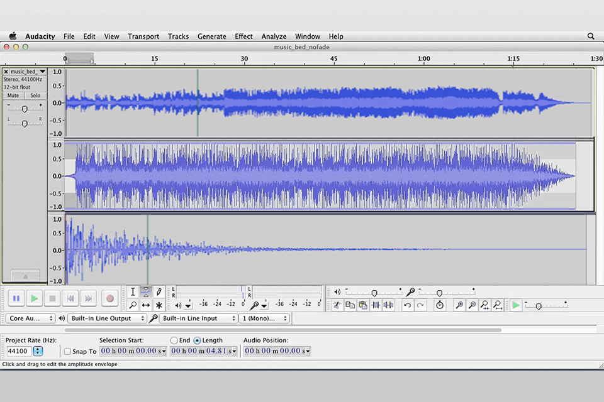
Task: Mute the music_bed track
Action: (13, 95)
